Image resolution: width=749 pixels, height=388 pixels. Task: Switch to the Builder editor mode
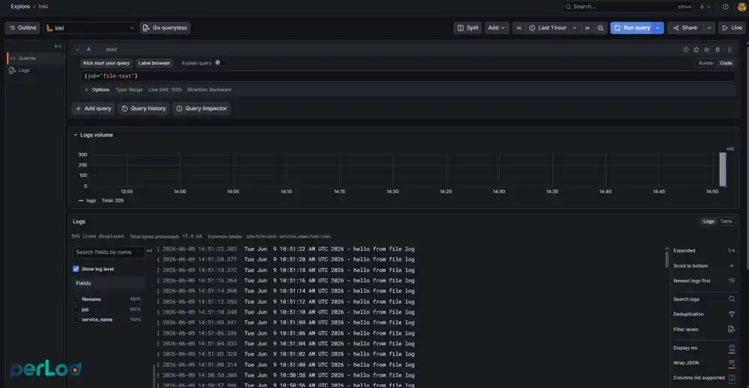coord(706,63)
